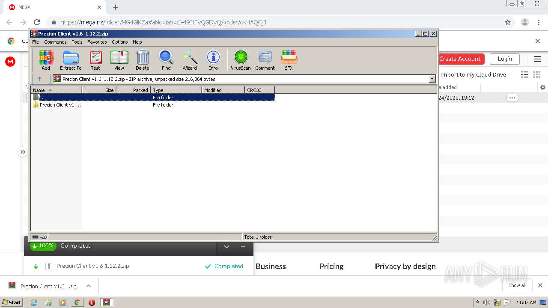The width and height of the screenshot is (548, 308).
Task: Open the Commands menu
Action: point(55,42)
